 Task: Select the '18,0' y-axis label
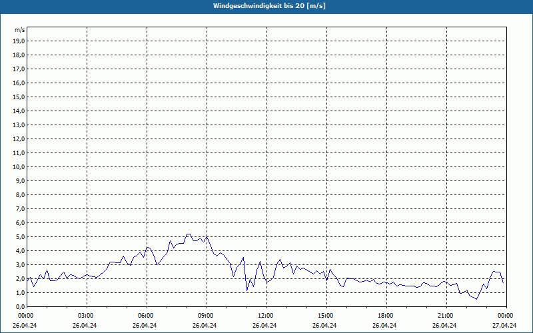(19, 55)
